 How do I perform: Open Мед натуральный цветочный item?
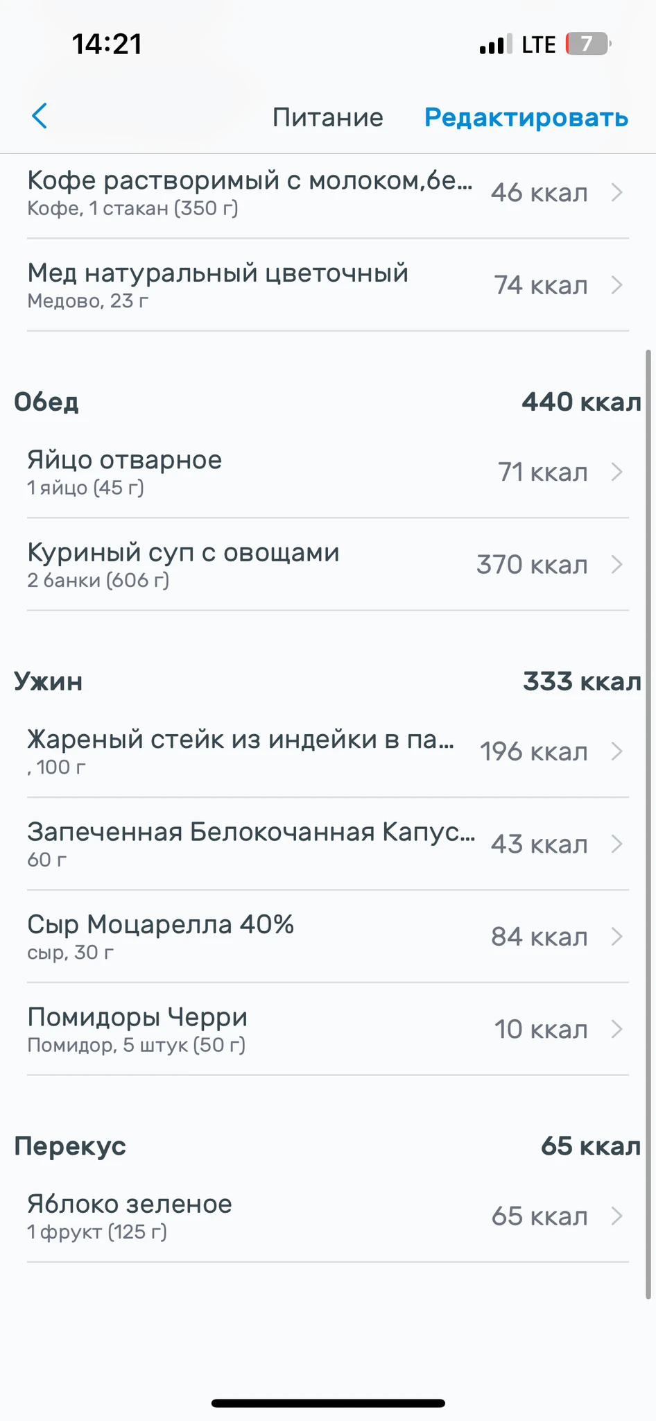[x=218, y=285]
